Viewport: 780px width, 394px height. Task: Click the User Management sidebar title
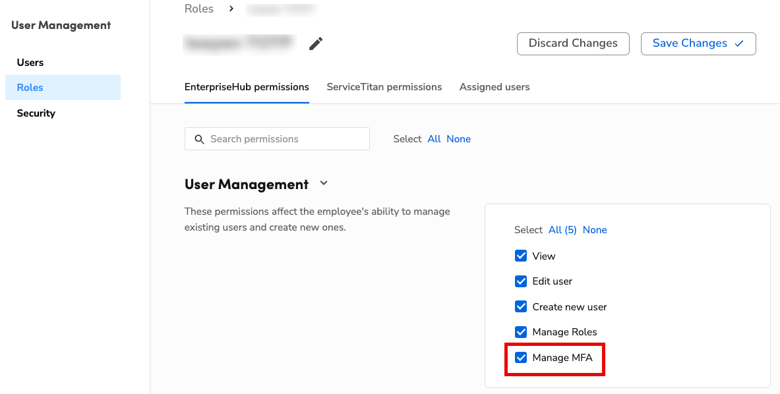pyautogui.click(x=61, y=25)
